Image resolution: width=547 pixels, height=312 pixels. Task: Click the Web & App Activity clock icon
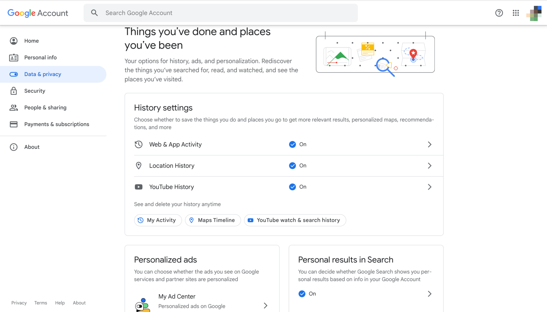point(139,144)
